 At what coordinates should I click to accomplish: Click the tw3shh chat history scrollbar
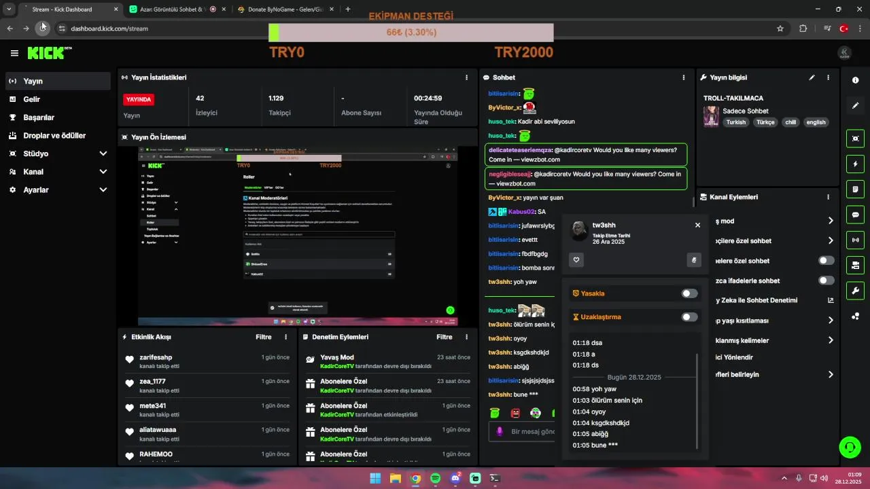pyautogui.click(x=697, y=401)
